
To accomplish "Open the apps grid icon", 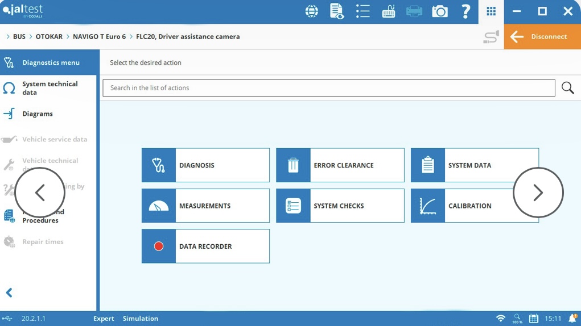I will (x=491, y=11).
